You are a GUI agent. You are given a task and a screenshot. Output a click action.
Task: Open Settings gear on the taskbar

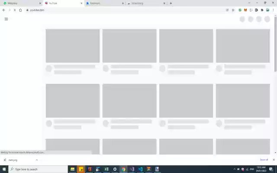115,169
